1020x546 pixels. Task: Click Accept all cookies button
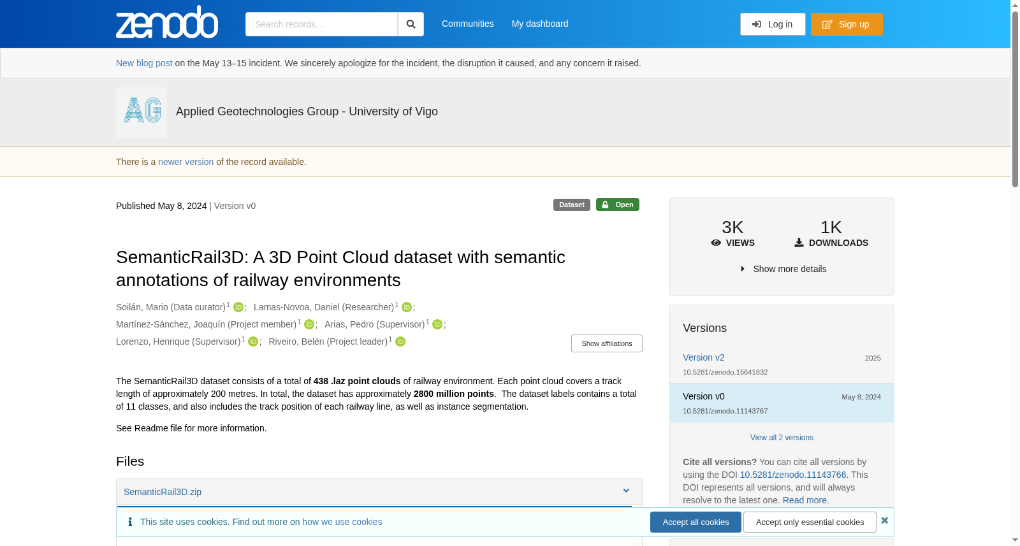point(696,522)
